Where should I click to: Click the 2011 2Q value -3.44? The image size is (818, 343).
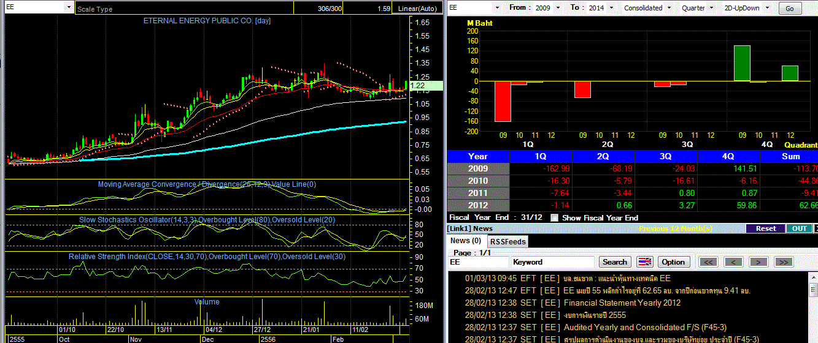click(622, 193)
